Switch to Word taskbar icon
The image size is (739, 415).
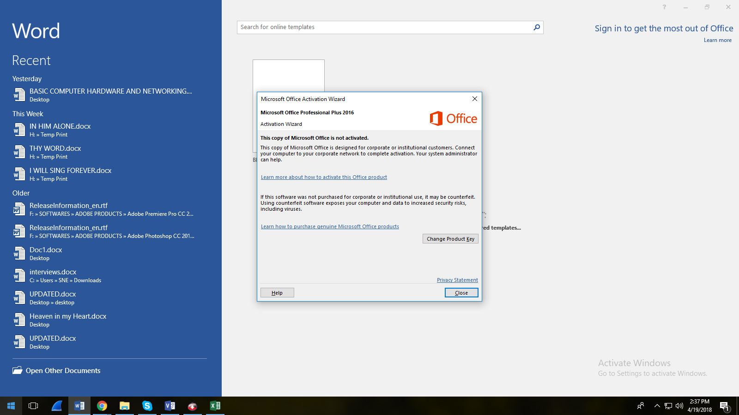pos(79,406)
